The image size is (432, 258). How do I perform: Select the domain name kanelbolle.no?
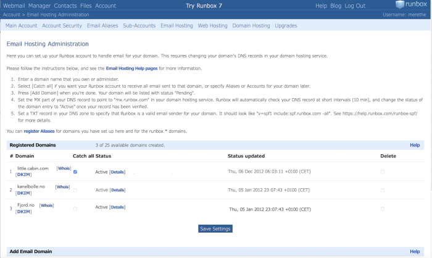(31, 186)
